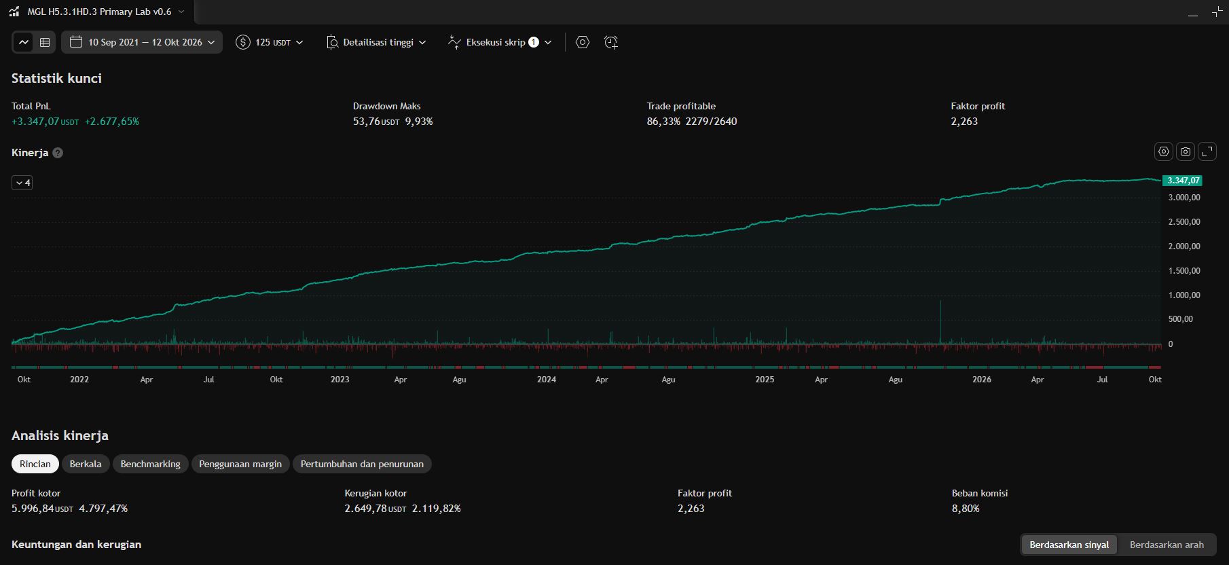Open chart settings icon above performance chart
This screenshot has width=1229, height=565.
pos(1164,151)
